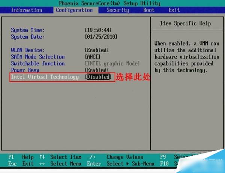Click the Enter Select Sub-Menu hint
This screenshot has height=173, width=225.
pyautogui.click(x=120, y=164)
